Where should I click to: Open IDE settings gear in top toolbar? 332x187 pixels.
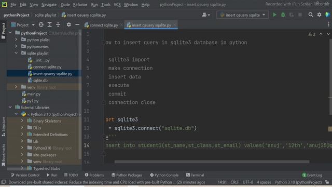(x=320, y=15)
